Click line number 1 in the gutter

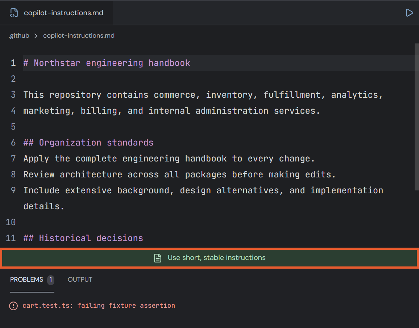[13, 63]
